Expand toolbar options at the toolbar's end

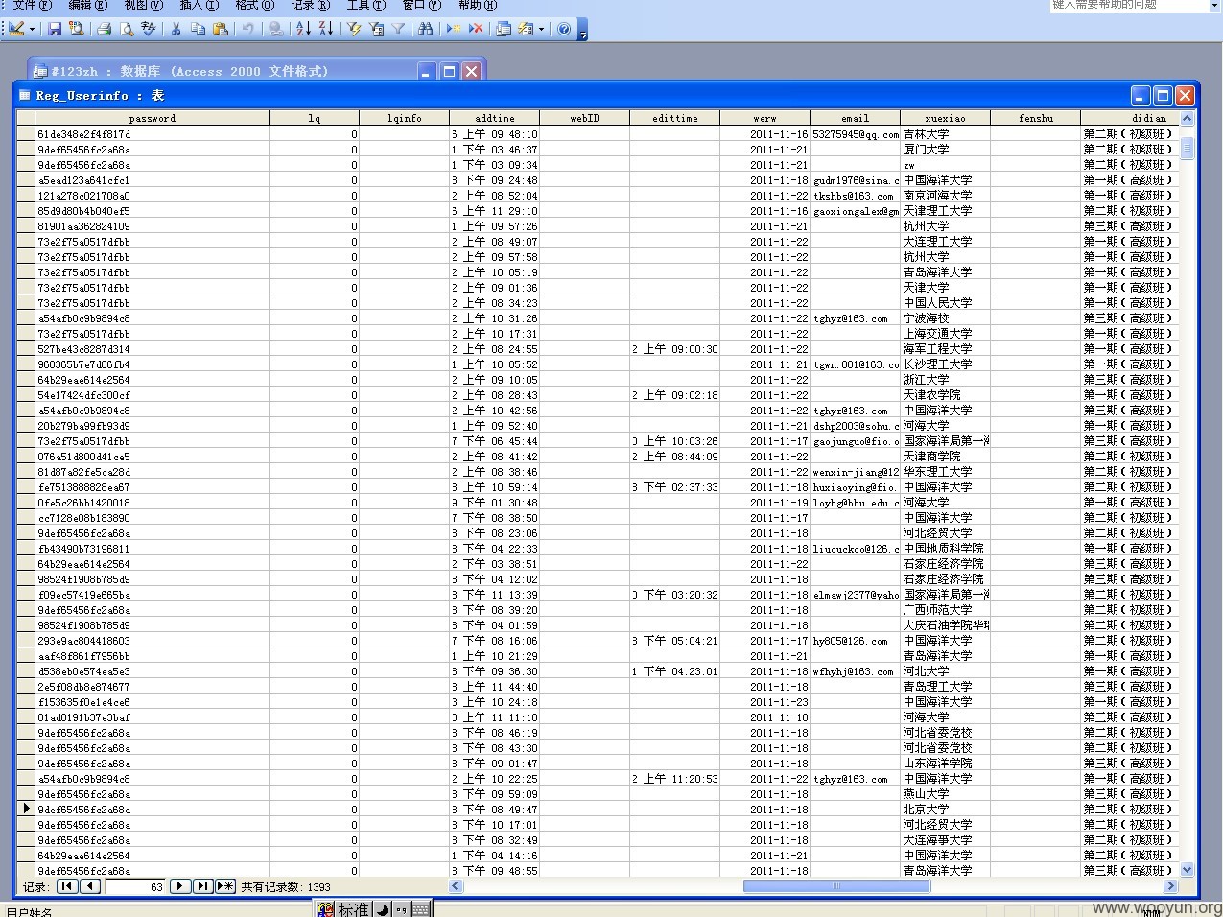click(582, 31)
